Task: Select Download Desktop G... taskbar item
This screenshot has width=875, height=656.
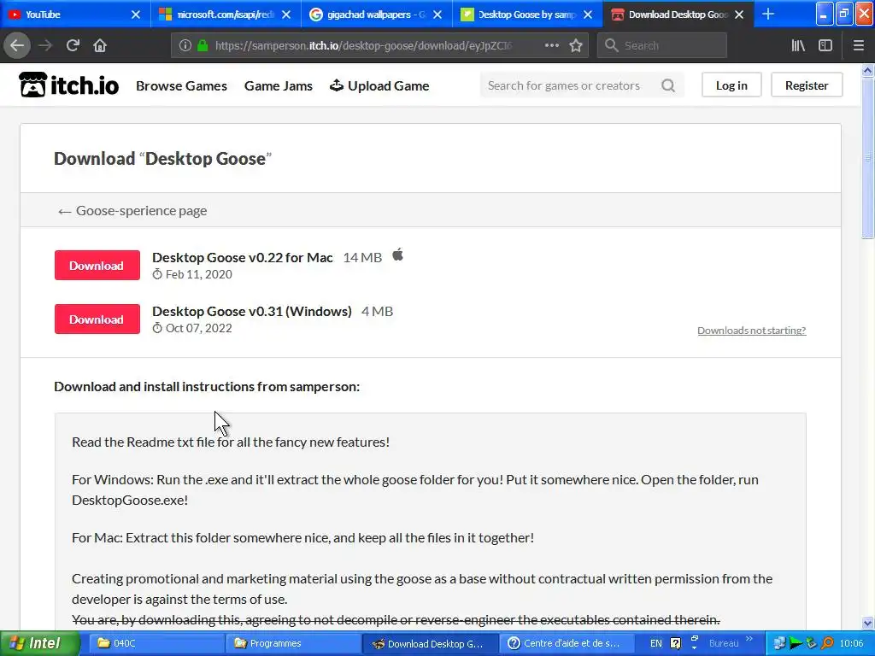Action: (x=430, y=643)
